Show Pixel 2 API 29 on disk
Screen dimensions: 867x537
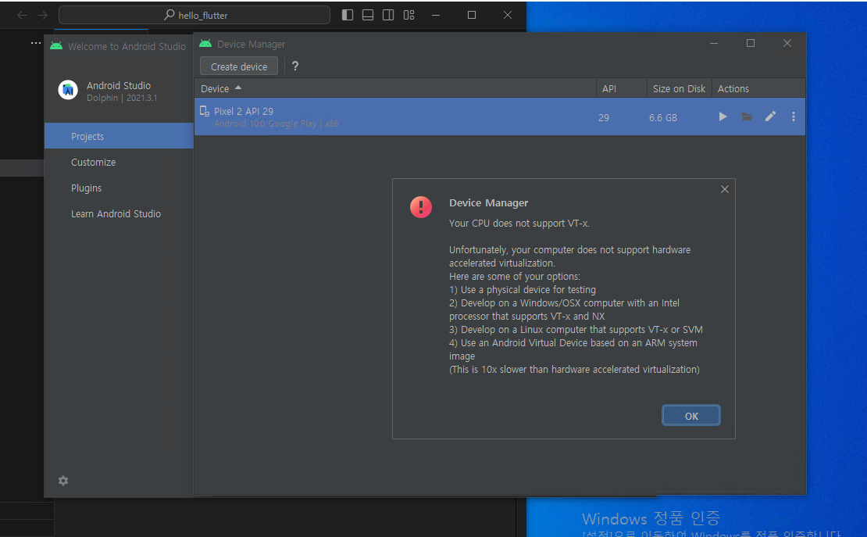747,116
